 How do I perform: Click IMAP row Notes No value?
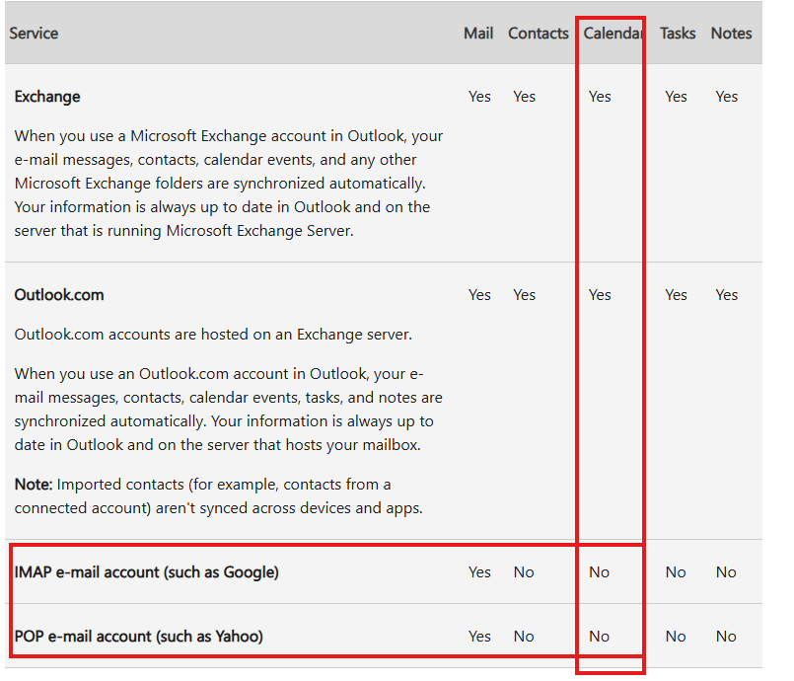click(726, 572)
